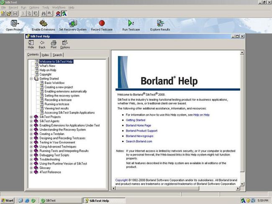Expand Designing and Recording Testcases node
The width and height of the screenshot is (272, 204).
pos(31,138)
